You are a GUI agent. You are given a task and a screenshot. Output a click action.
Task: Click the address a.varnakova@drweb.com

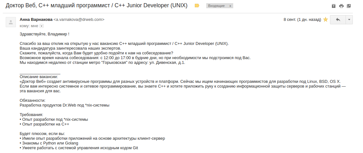point(79,20)
